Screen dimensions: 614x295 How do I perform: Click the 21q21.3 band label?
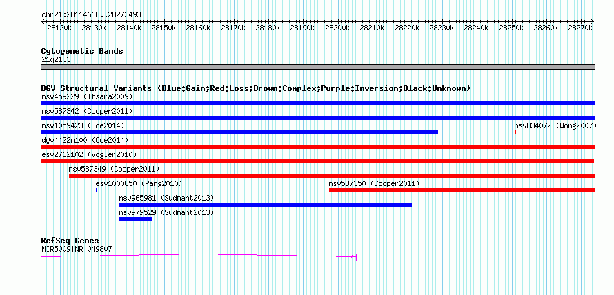56,60
